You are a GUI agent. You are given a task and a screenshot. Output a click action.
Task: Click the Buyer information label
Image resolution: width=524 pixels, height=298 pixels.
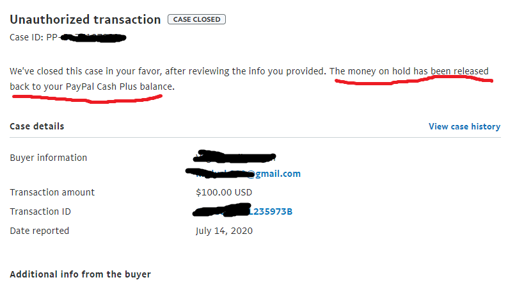point(49,158)
